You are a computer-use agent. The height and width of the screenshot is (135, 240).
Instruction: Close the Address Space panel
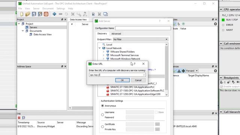[65, 66]
